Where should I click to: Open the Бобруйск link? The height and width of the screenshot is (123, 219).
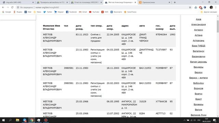click(198, 83)
